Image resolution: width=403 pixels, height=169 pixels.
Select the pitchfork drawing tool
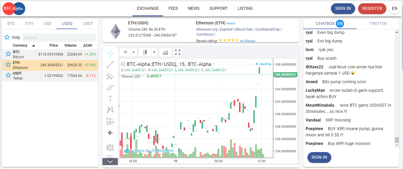[x=110, y=76]
